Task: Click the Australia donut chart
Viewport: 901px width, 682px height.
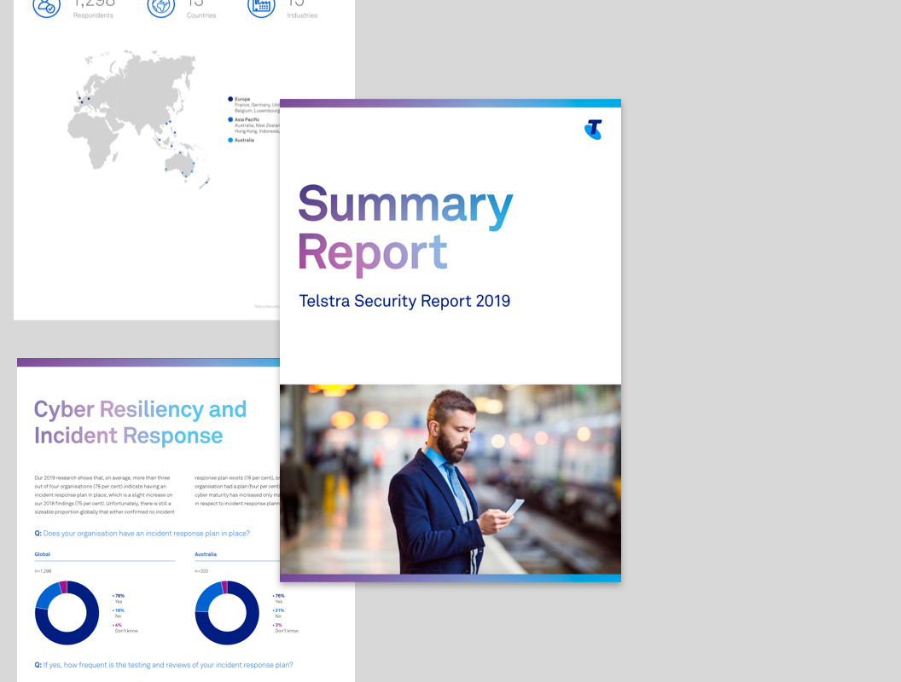Action: [227, 613]
